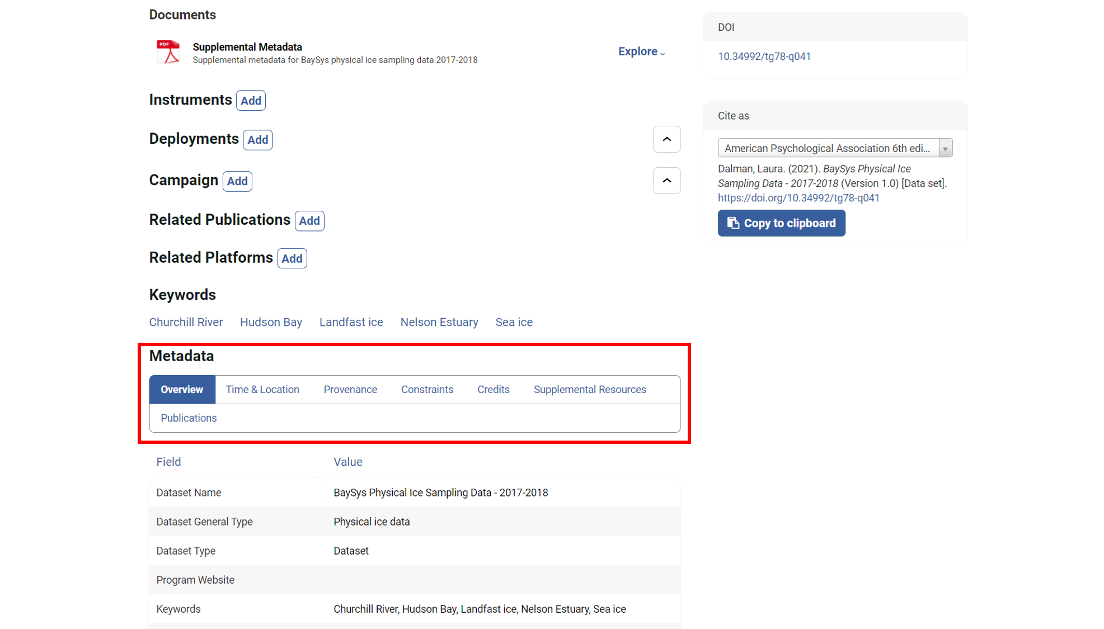Open the citation style dropdown

834,148
